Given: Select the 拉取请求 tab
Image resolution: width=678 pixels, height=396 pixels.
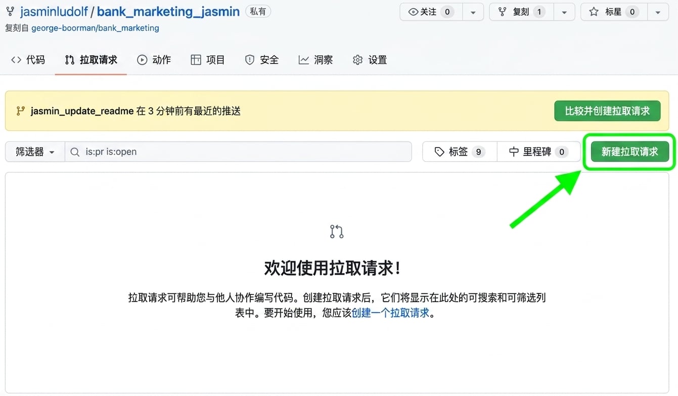Looking at the screenshot, I should click(91, 60).
